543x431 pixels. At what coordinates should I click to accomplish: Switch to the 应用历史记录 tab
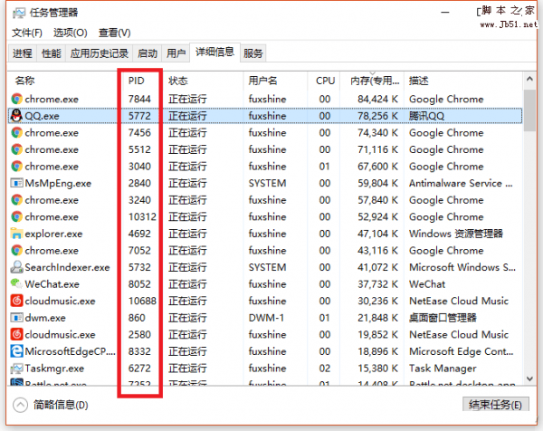click(100, 53)
